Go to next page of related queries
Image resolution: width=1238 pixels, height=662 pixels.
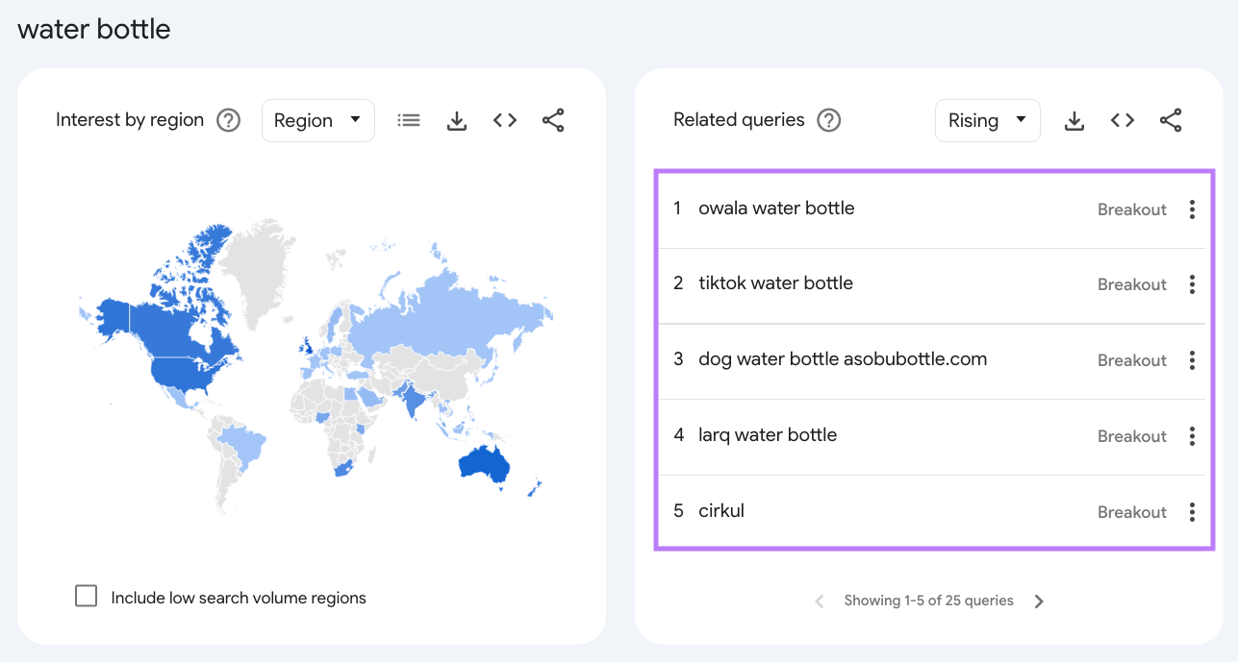1039,601
